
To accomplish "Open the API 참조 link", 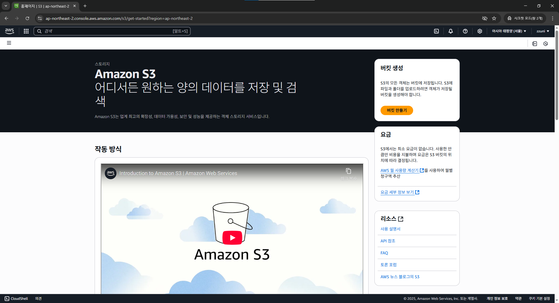I will [388, 241].
